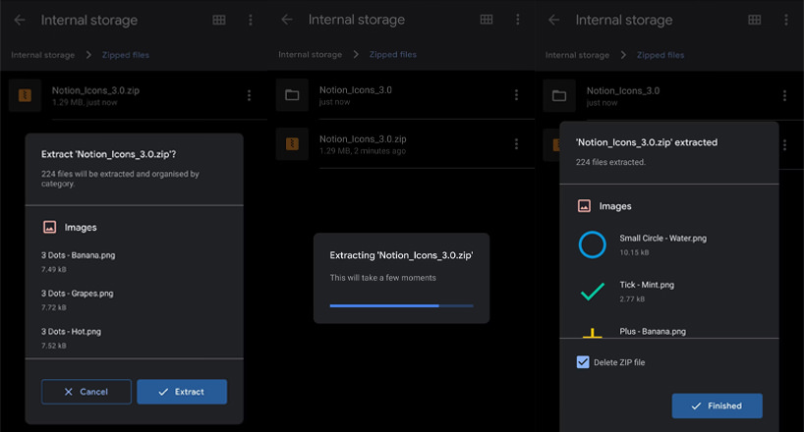
Task: Click '224 files extracted.' message
Action: (610, 162)
